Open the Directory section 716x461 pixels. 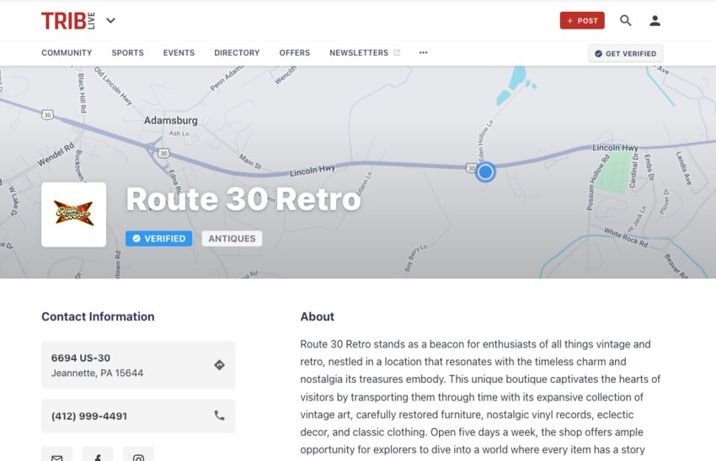pos(237,53)
